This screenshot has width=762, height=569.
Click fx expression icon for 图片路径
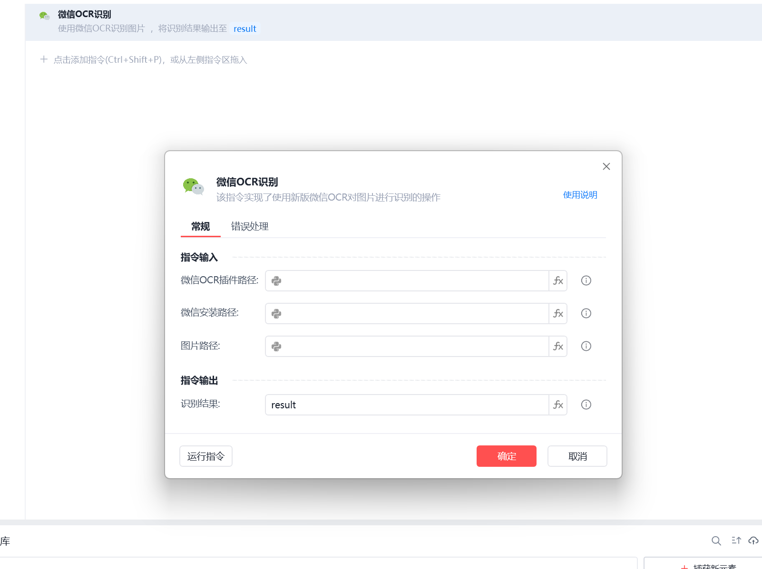point(558,346)
